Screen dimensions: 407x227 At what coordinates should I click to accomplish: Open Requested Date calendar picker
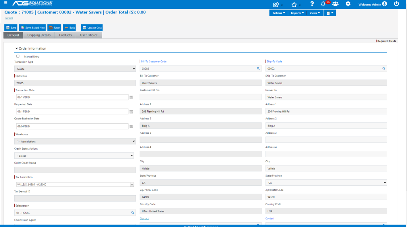coord(131,112)
